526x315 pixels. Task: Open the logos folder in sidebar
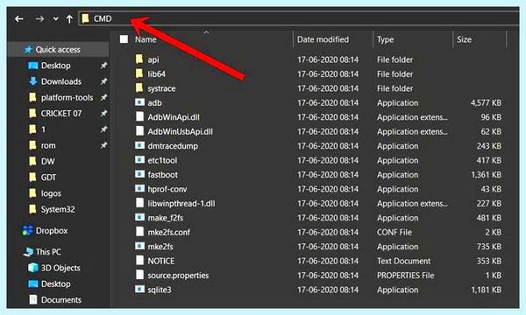tap(51, 193)
